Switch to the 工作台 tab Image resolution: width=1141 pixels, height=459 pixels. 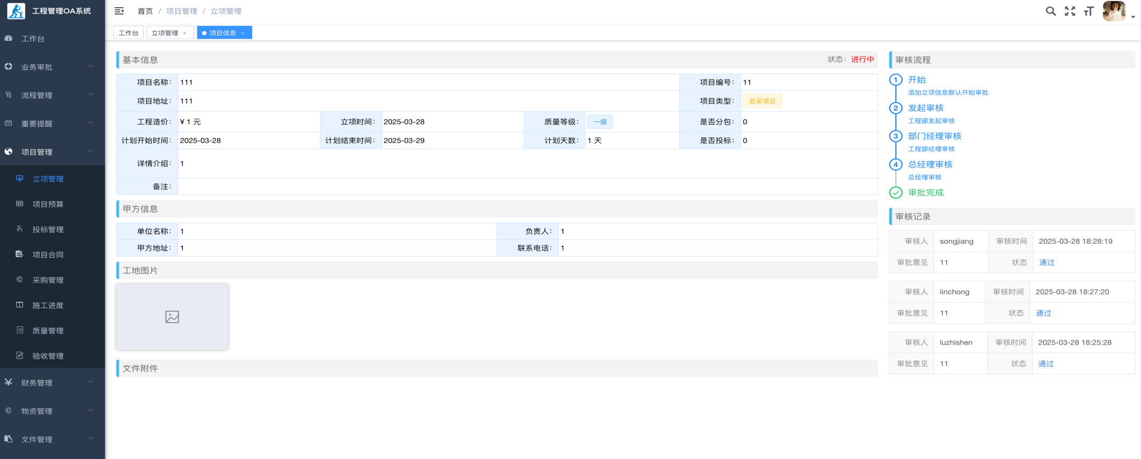[128, 33]
